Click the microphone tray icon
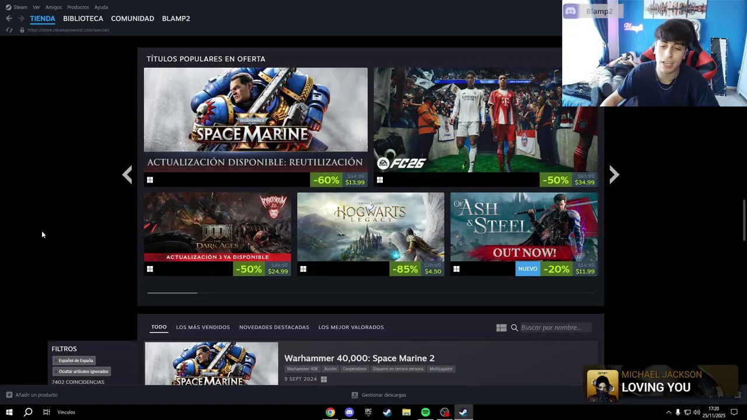Image resolution: width=747 pixels, height=420 pixels. click(x=678, y=412)
